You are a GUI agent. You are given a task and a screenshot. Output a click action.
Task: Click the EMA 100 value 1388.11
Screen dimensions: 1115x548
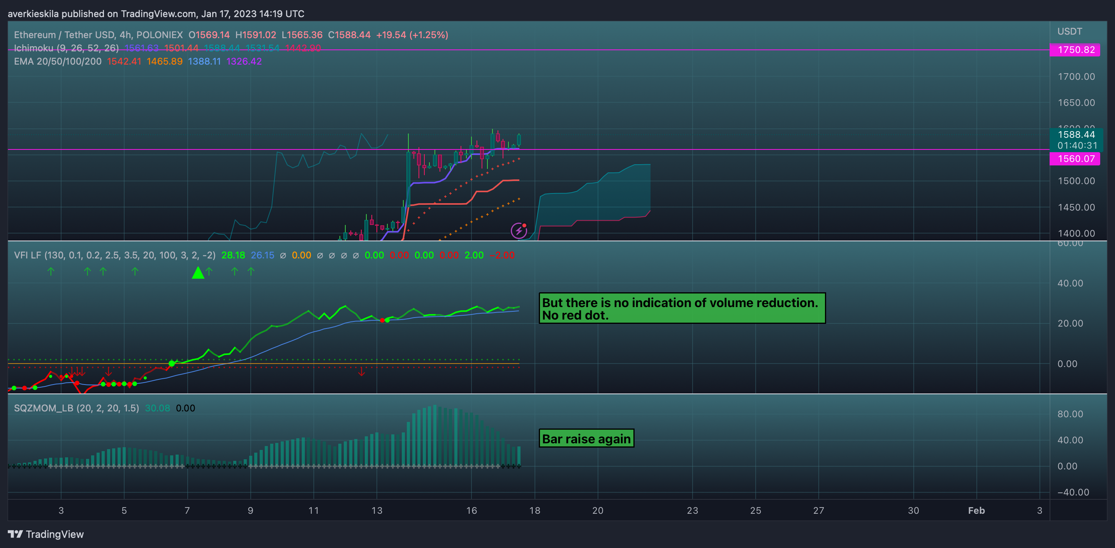click(204, 61)
